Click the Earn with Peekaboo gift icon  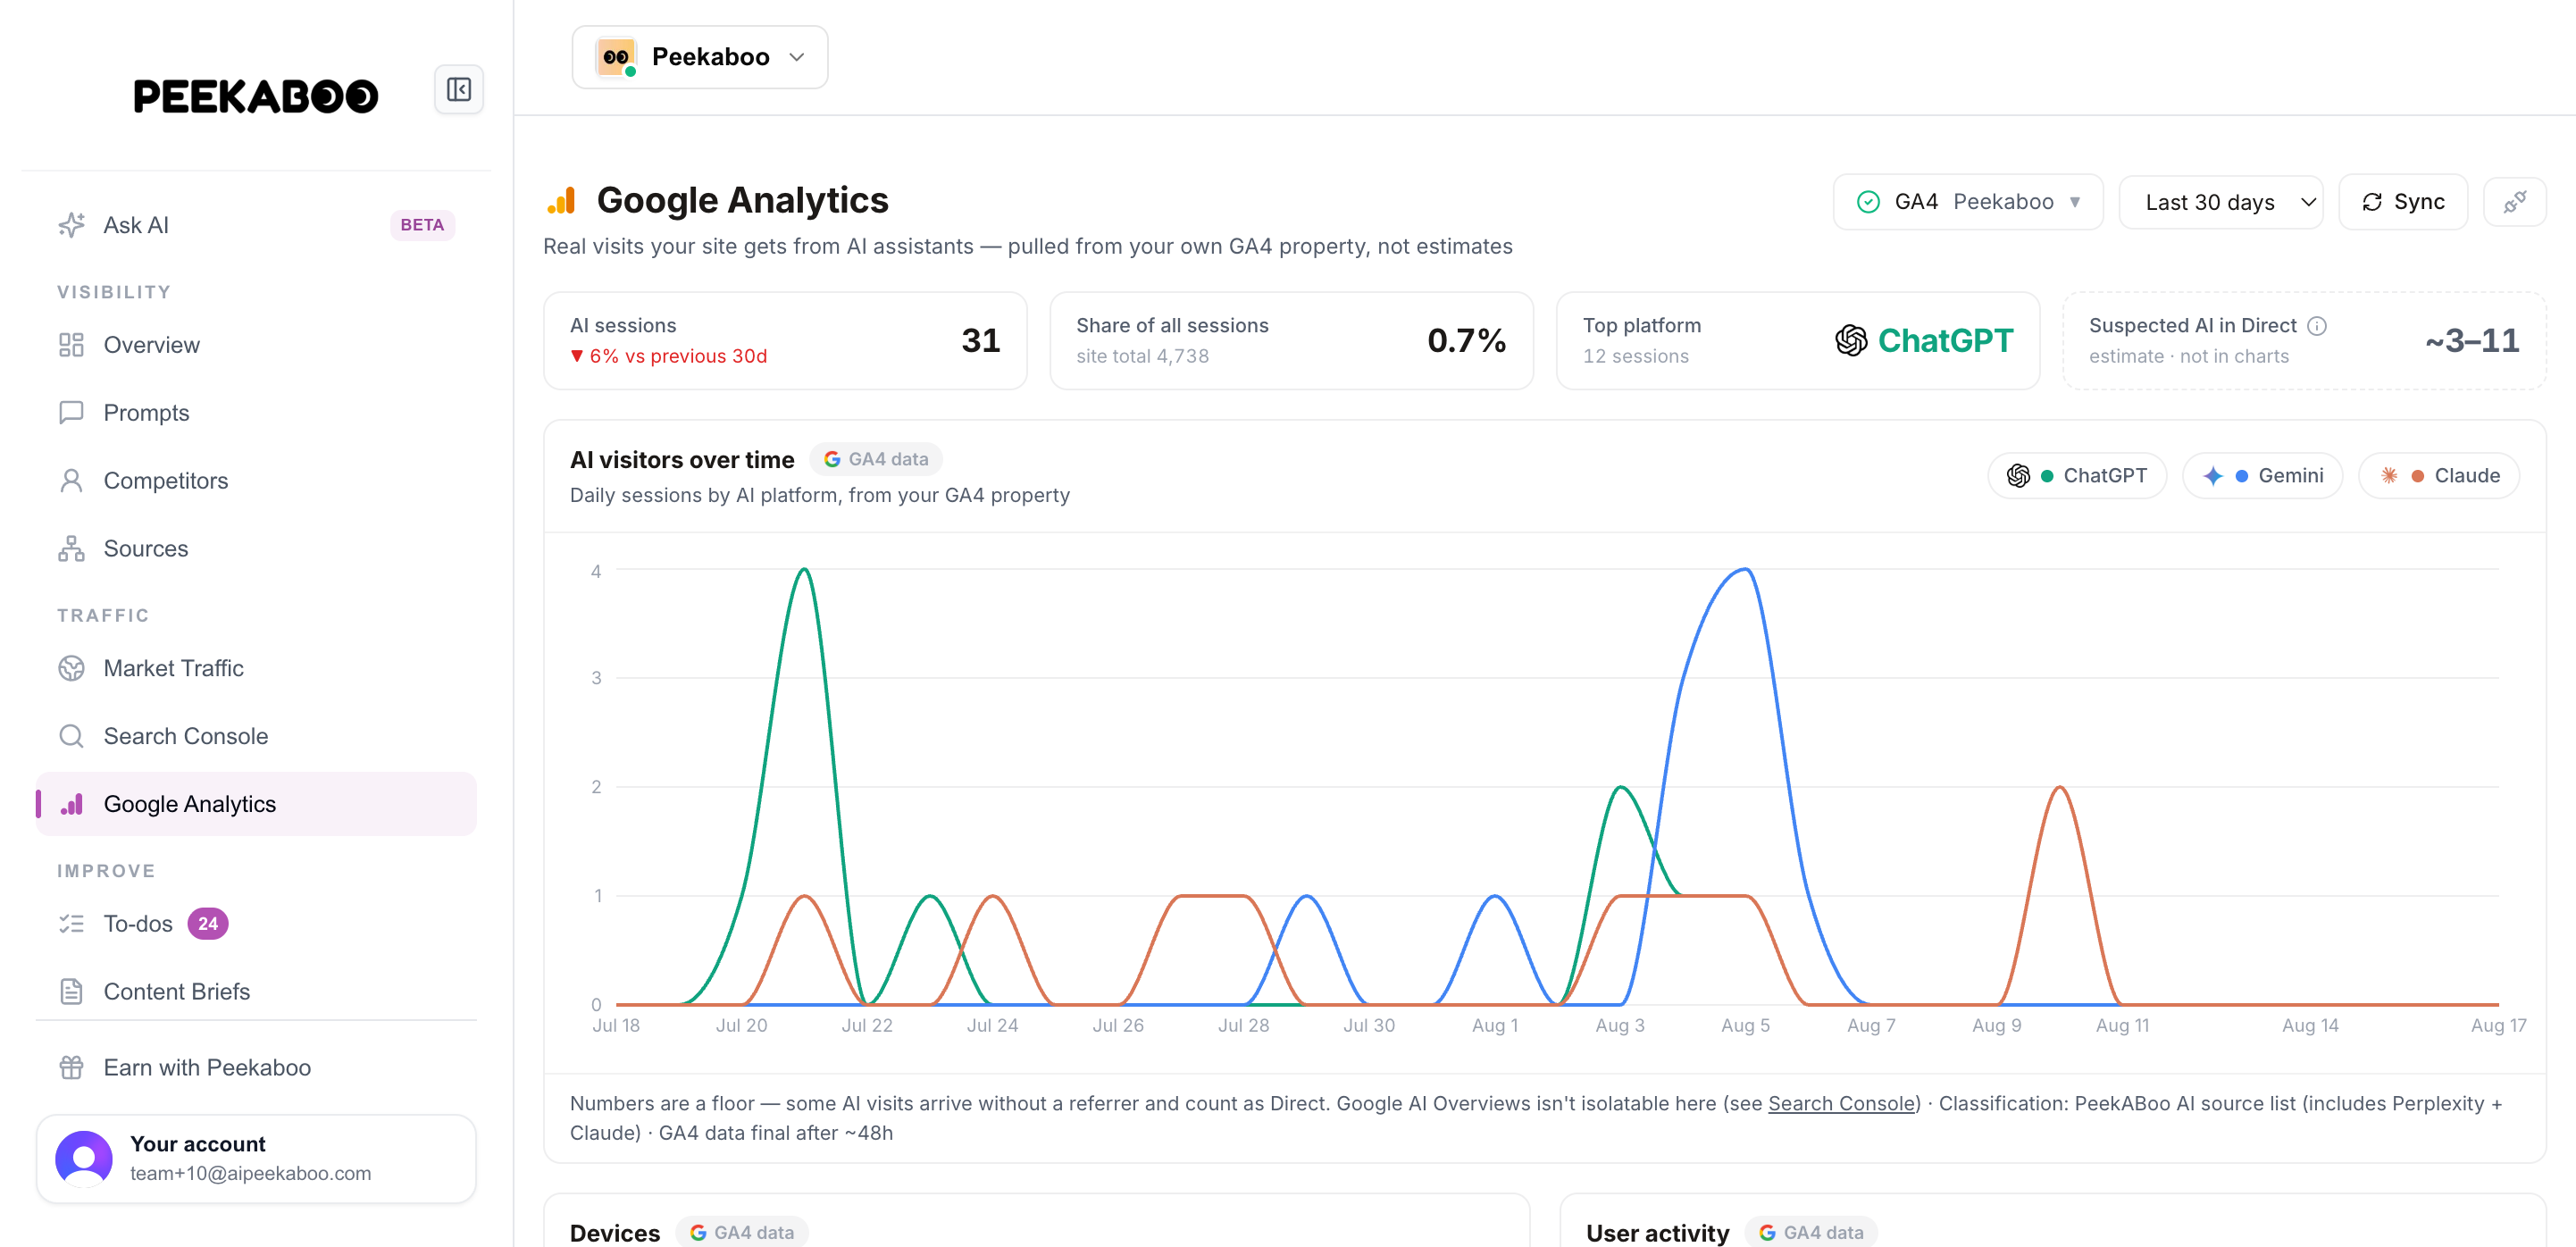click(71, 1068)
